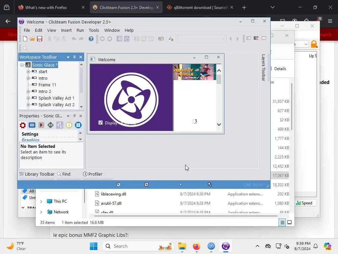This screenshot has width=338, height=254.
Task: Open a new Firefox tab
Action: pyautogui.click(x=244, y=7)
